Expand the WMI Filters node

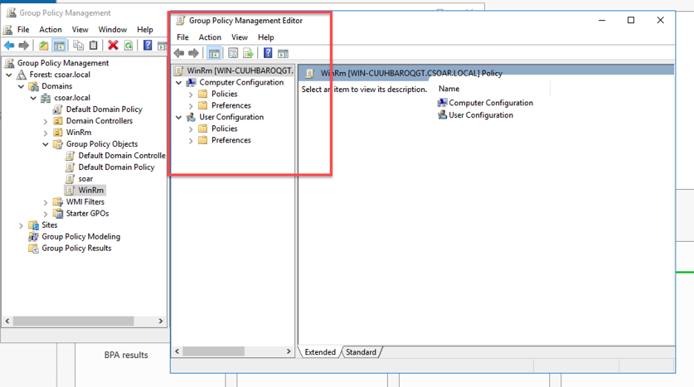(45, 202)
